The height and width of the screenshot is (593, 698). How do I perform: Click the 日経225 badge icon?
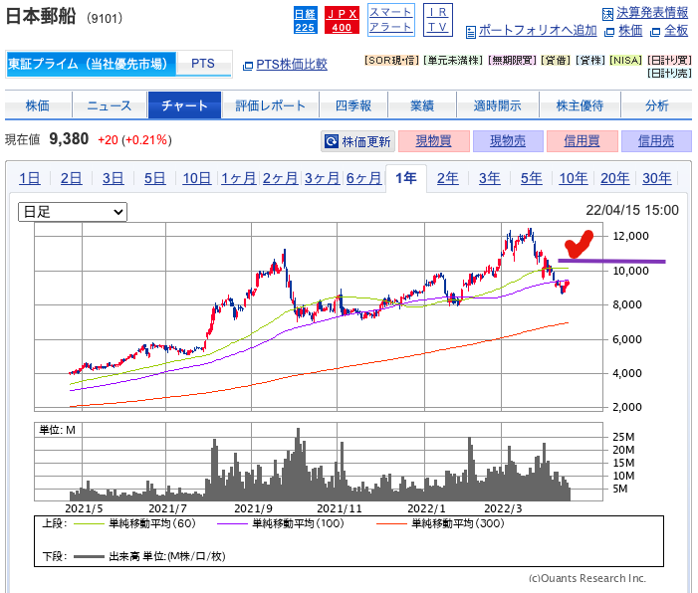click(x=306, y=20)
